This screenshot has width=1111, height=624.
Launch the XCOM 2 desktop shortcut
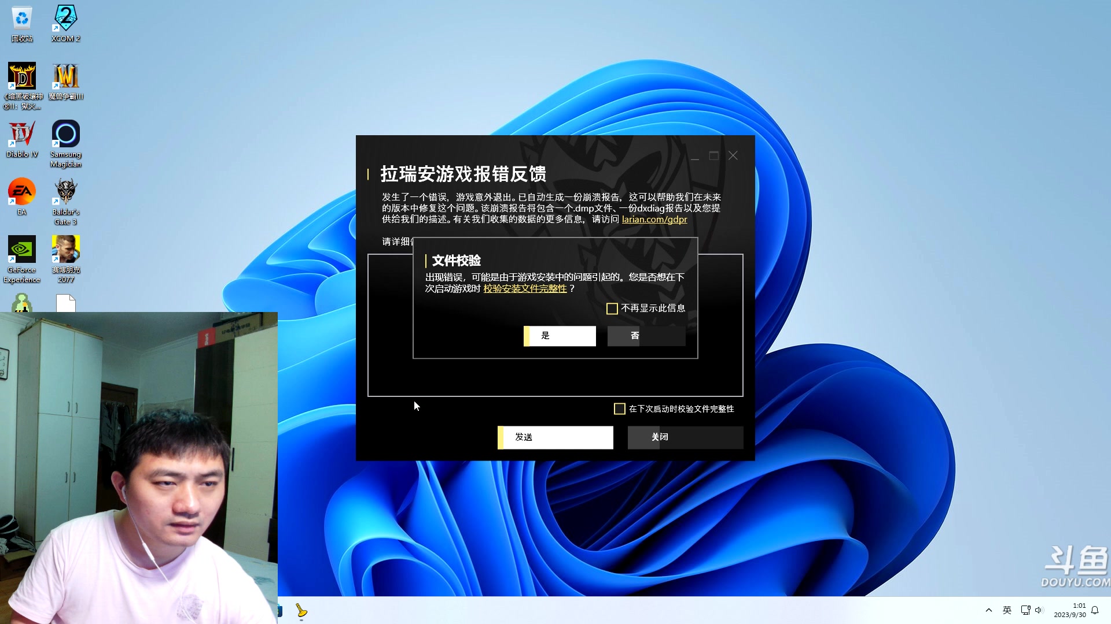coord(65,23)
